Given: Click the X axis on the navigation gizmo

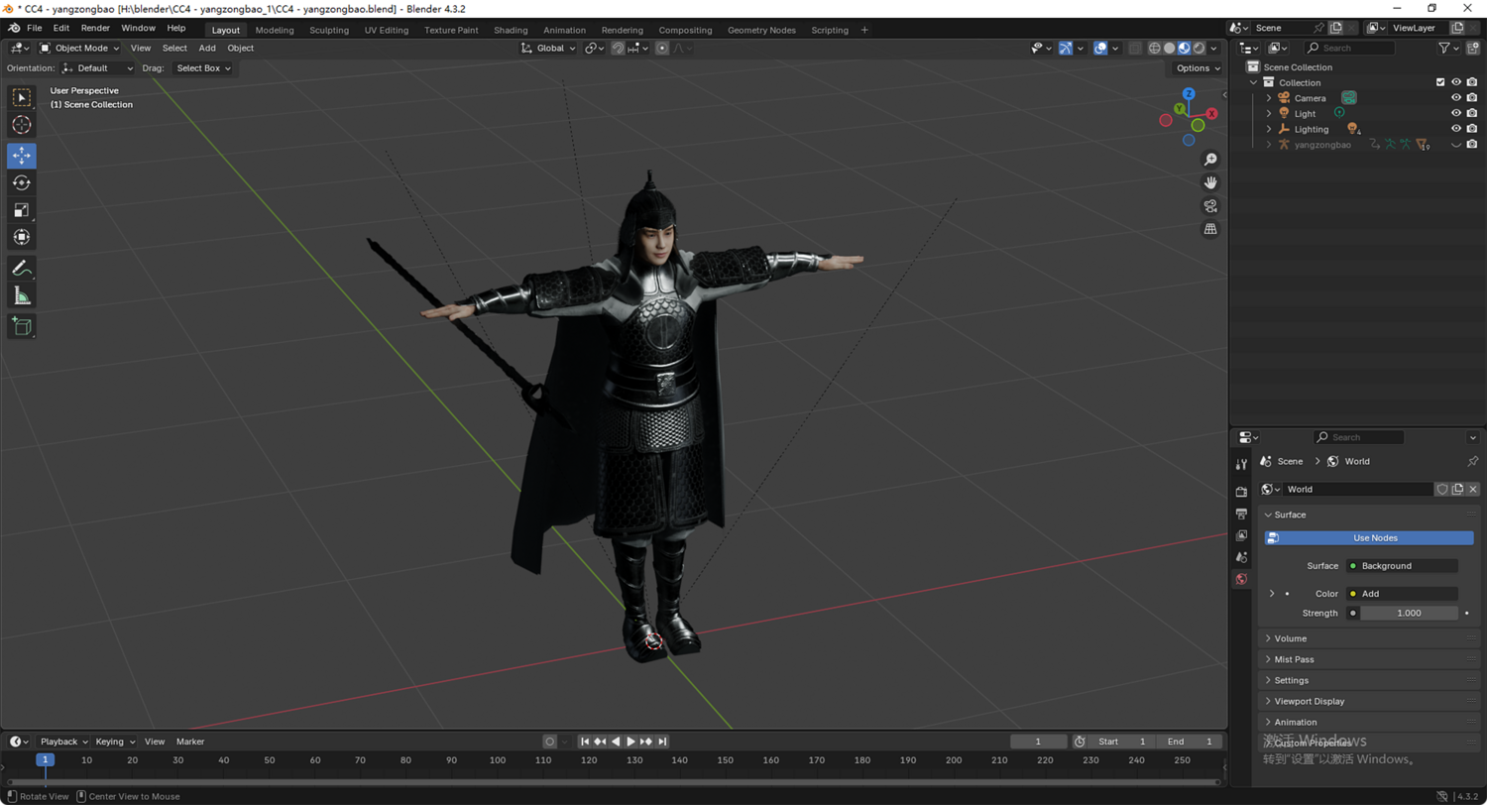Looking at the screenshot, I should point(1211,114).
